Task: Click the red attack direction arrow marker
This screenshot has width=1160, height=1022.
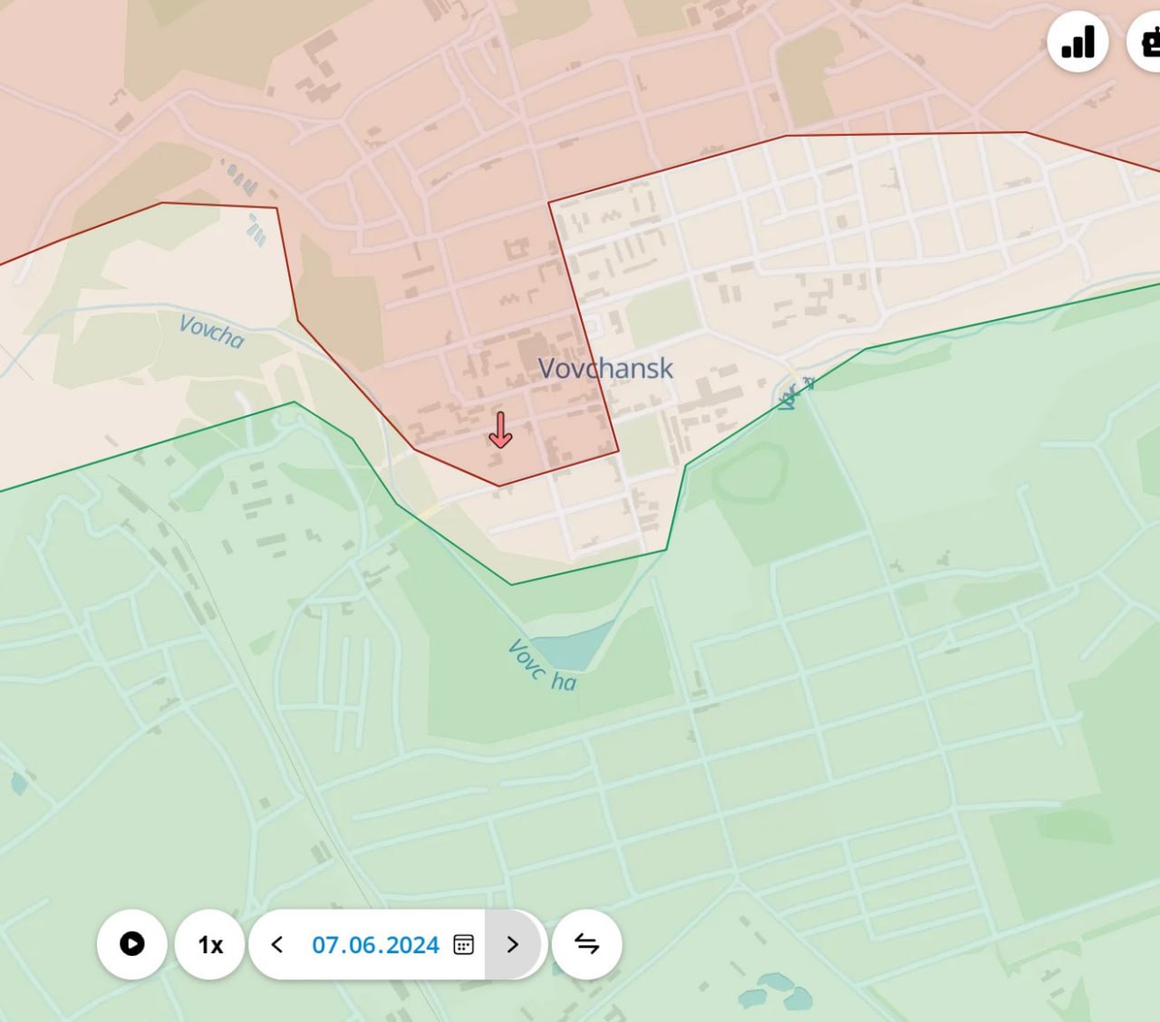Action: pyautogui.click(x=500, y=430)
